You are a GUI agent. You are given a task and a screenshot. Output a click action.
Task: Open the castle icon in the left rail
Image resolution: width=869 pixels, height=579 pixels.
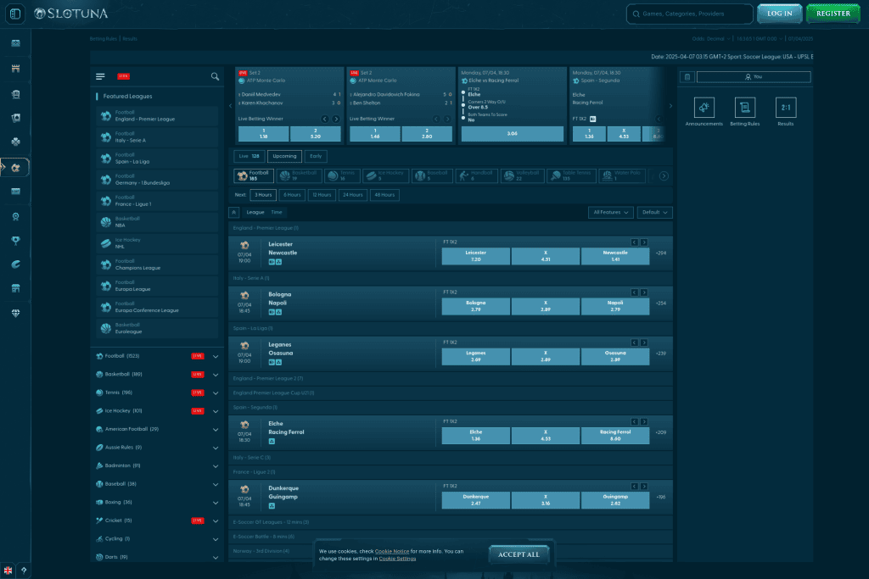coord(15,69)
